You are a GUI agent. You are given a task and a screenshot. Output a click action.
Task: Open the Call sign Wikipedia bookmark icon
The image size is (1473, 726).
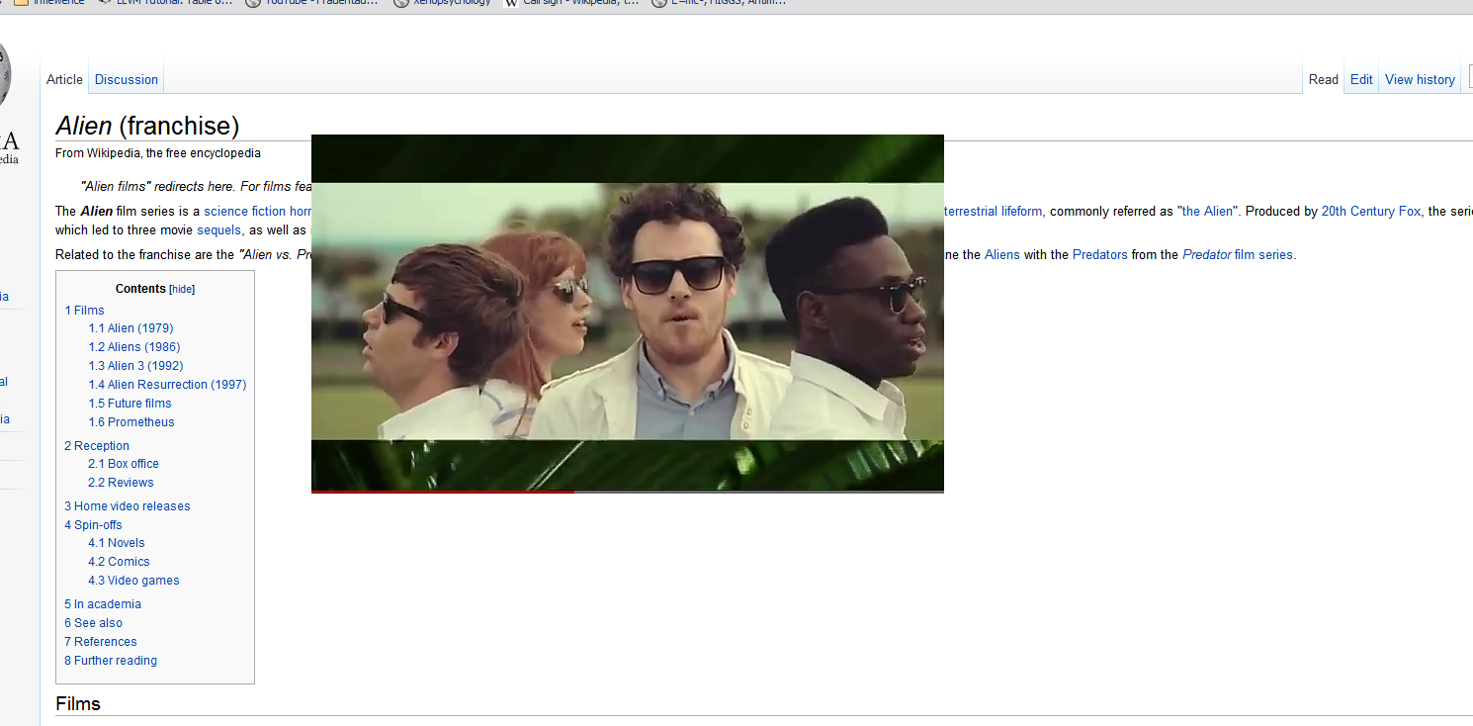coord(511,3)
